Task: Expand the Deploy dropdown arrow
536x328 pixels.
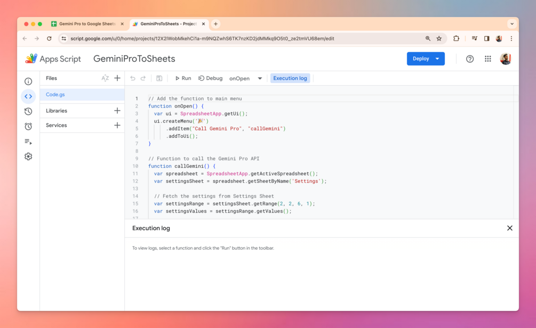Action: click(x=436, y=59)
